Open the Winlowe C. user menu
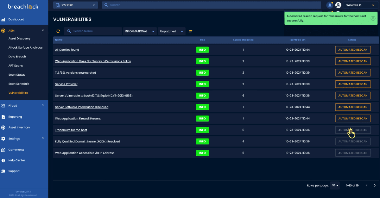The width and height of the screenshot is (380, 198). click(x=360, y=5)
